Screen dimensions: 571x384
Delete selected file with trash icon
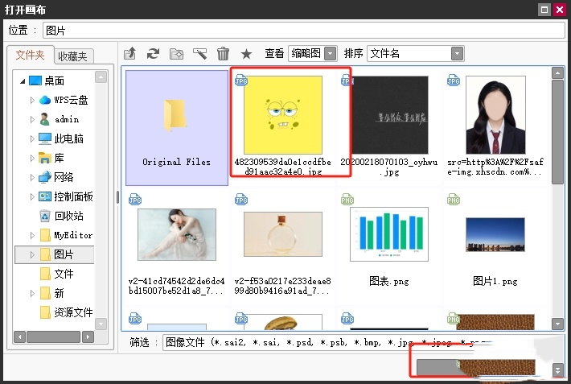[x=223, y=54]
